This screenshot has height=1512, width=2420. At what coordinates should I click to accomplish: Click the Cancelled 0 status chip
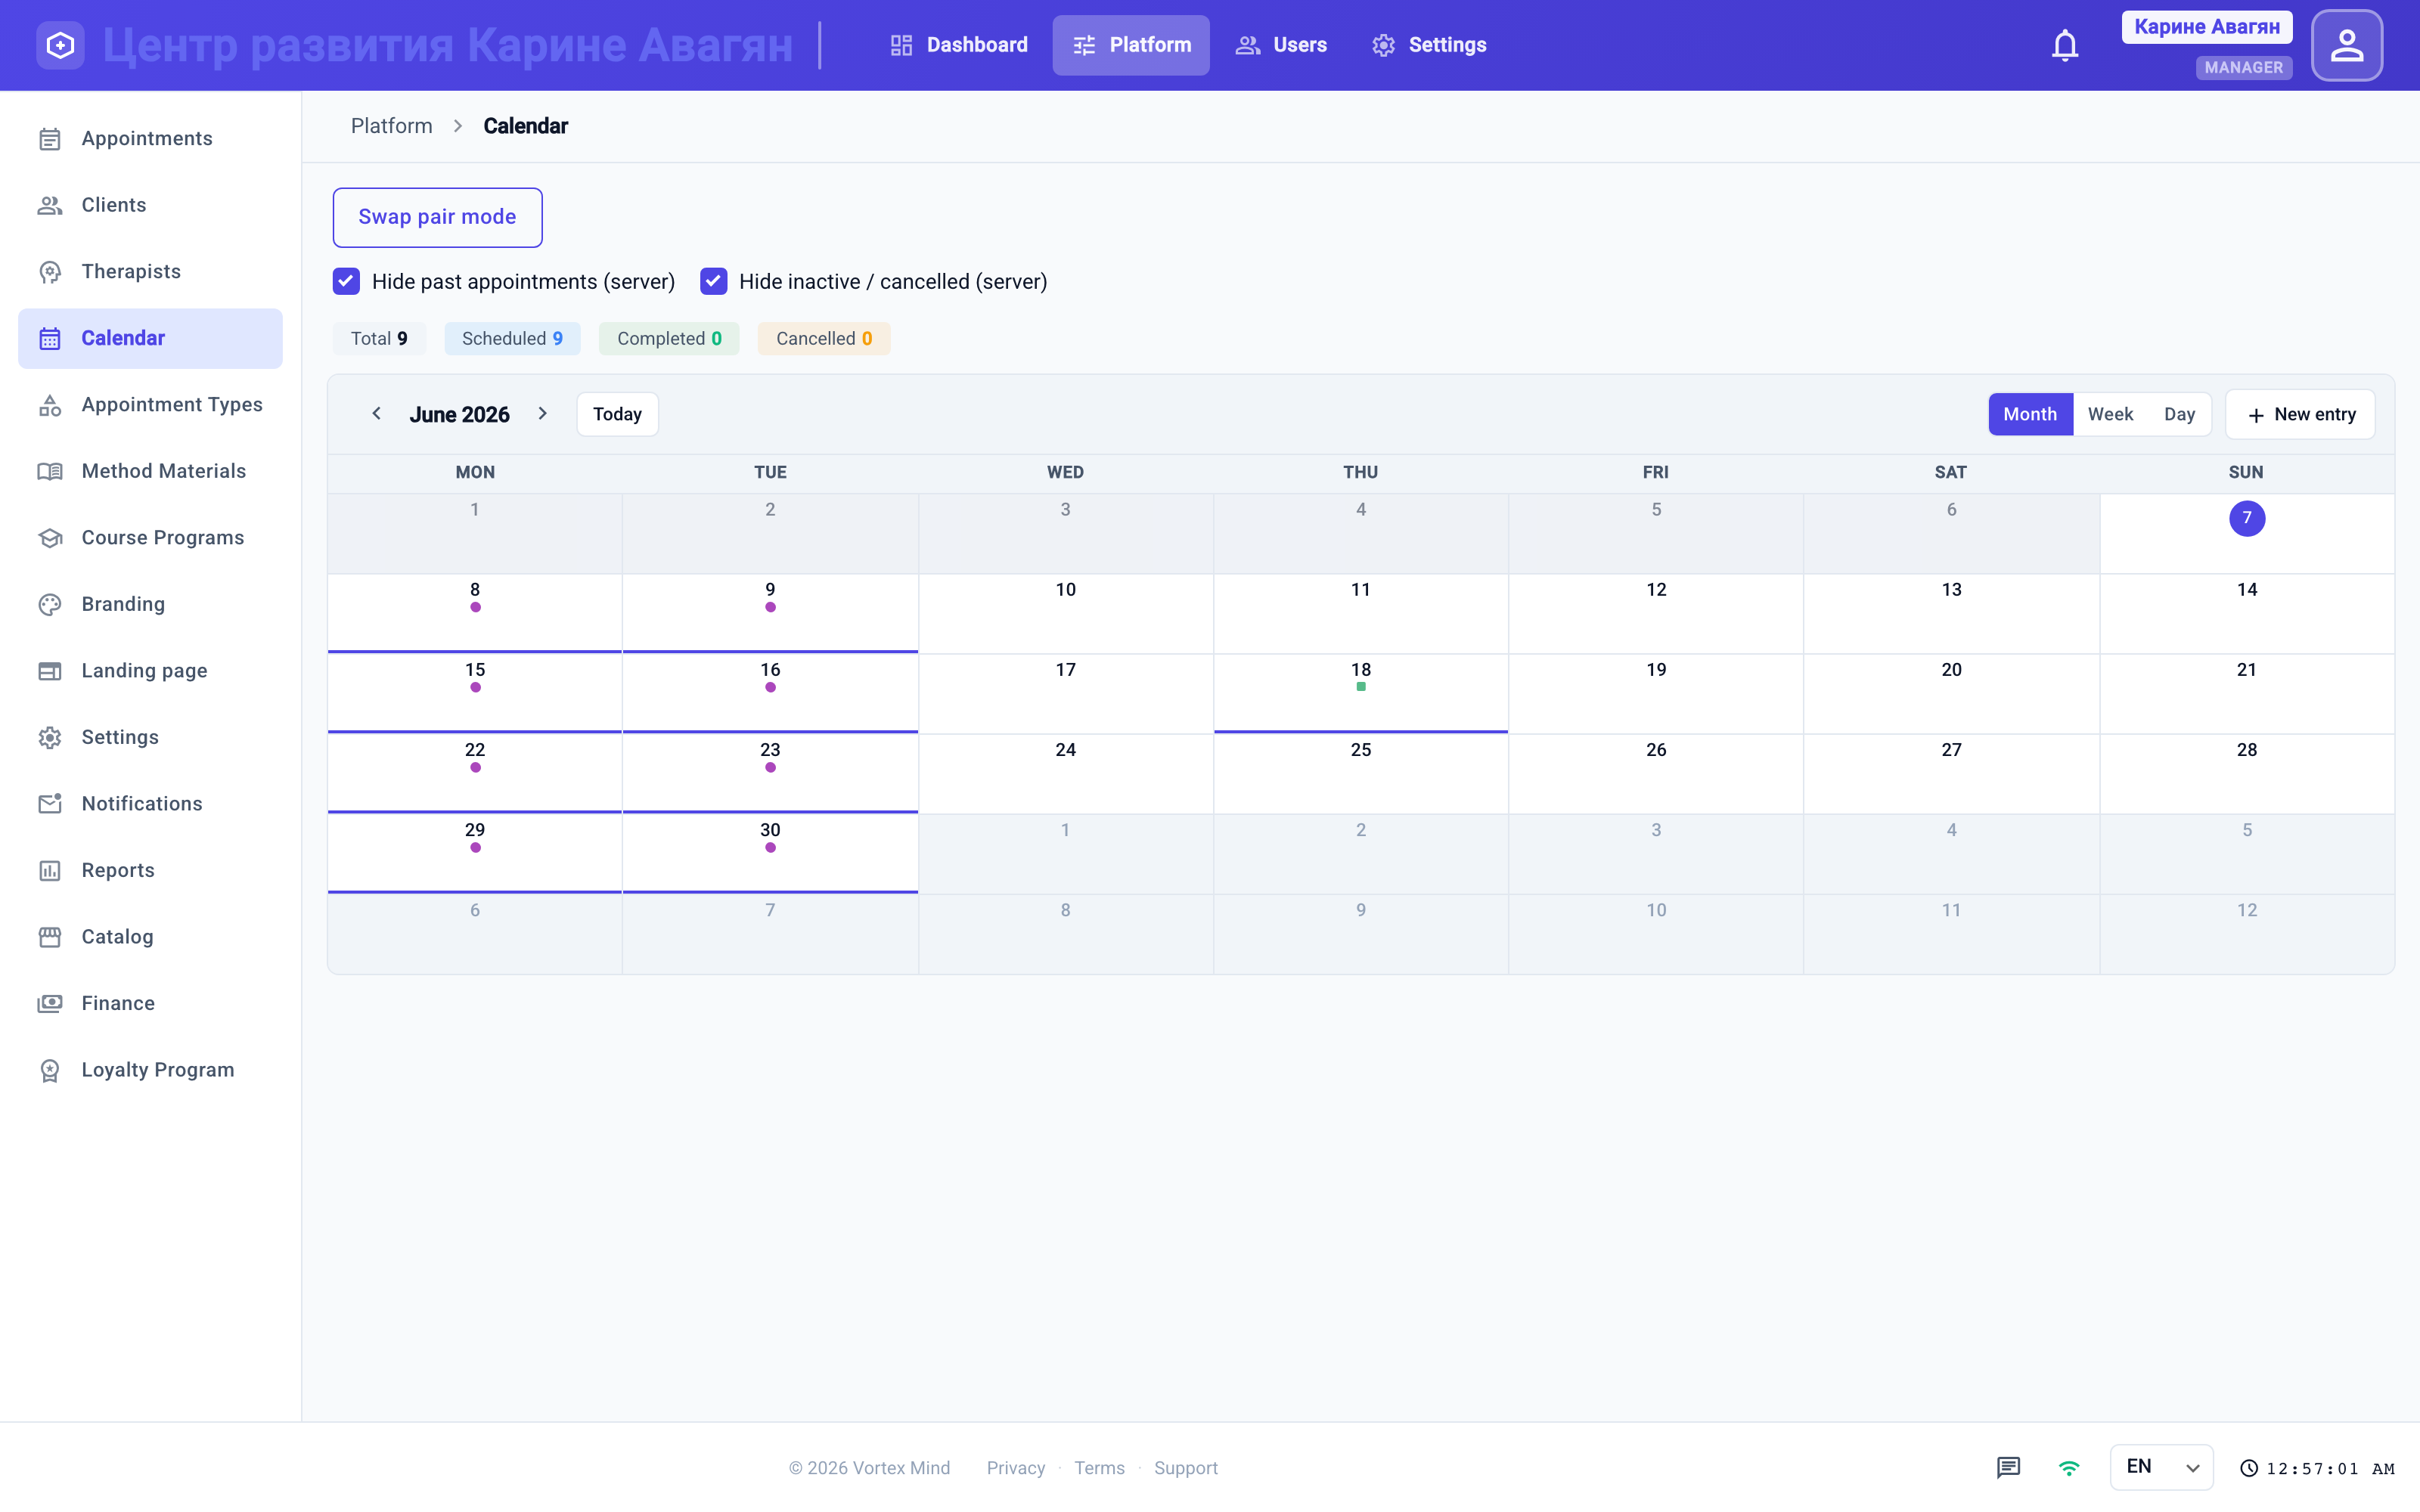coord(824,338)
